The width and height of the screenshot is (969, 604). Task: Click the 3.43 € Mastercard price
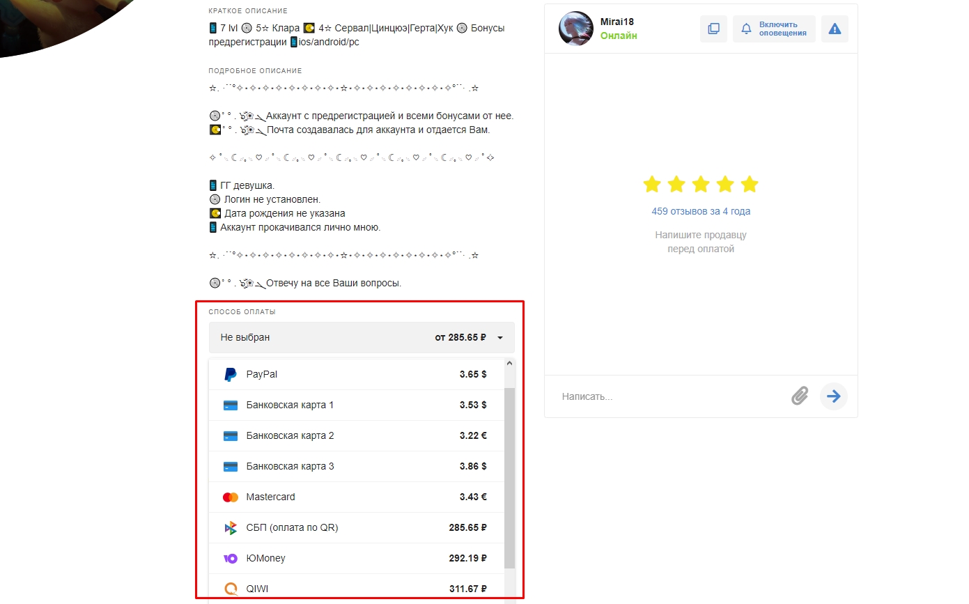click(473, 497)
